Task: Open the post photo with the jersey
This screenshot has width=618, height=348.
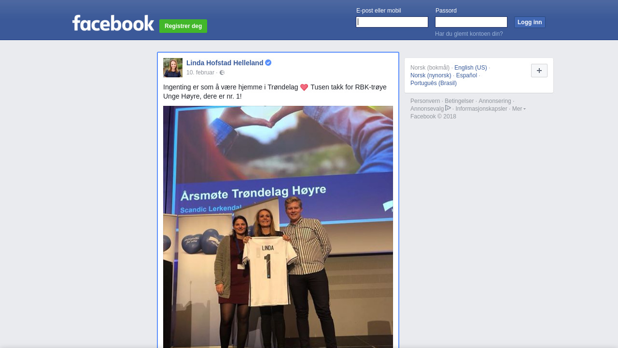Action: coord(278,227)
